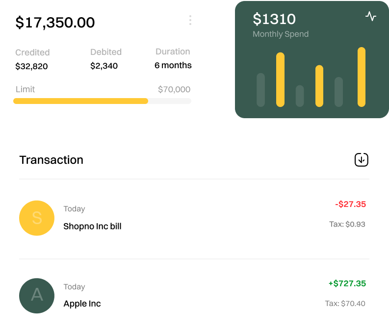Click the -$27.35 debit amount
The image size is (389, 333).
(x=350, y=204)
